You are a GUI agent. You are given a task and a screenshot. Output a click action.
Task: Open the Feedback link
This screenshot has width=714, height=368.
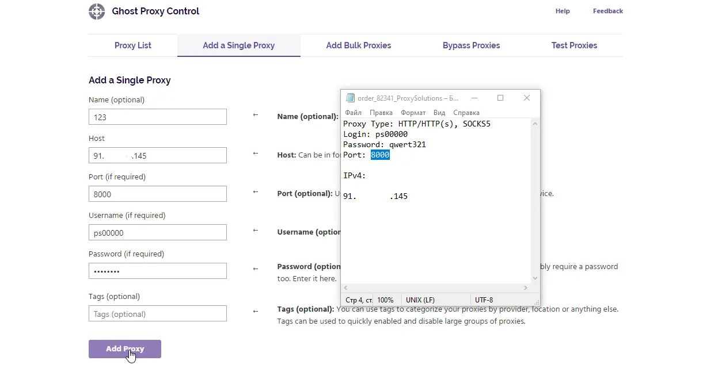pyautogui.click(x=607, y=11)
